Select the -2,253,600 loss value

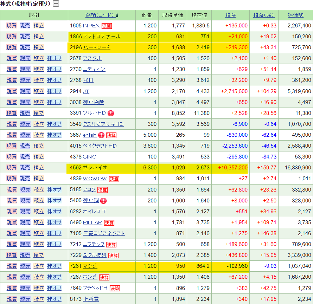pyautogui.click(x=235, y=146)
